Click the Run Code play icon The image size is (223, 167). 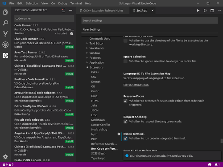point(198,10)
